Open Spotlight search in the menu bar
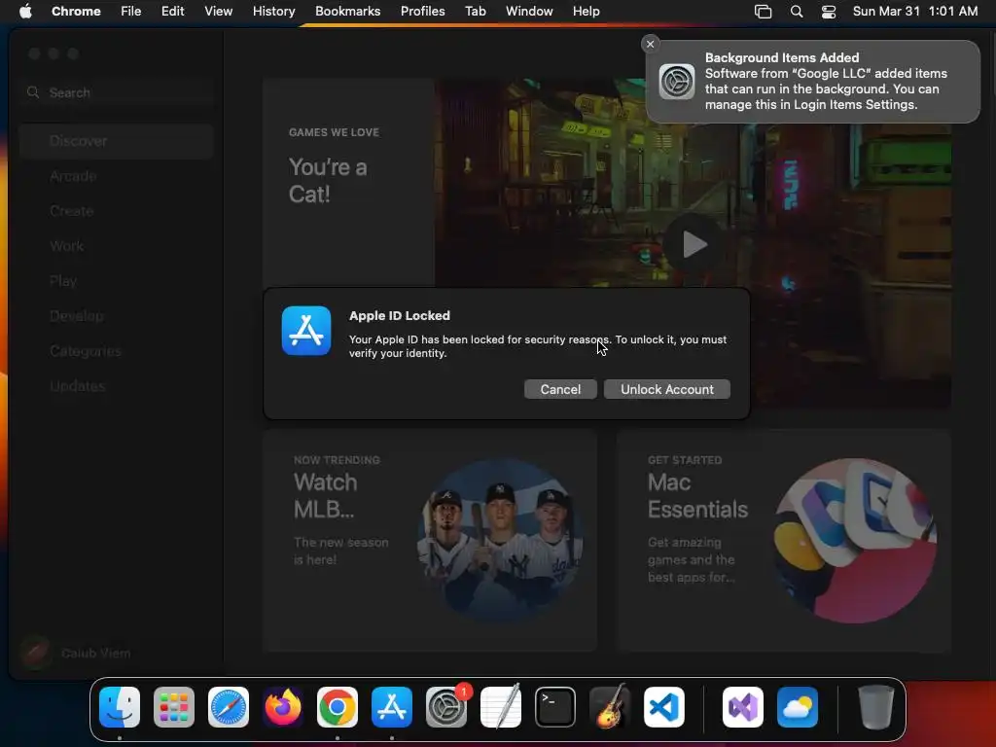 point(797,12)
